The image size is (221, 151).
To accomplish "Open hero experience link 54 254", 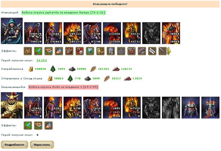I will pyautogui.click(x=41, y=61).
